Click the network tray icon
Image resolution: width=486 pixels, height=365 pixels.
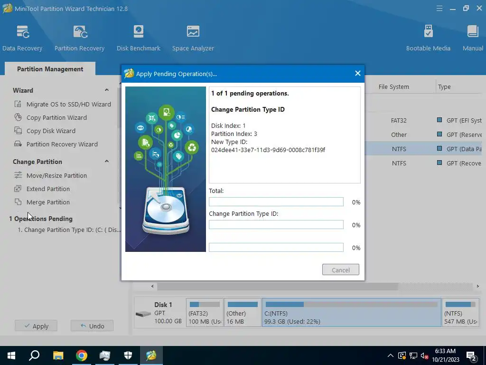(413, 355)
